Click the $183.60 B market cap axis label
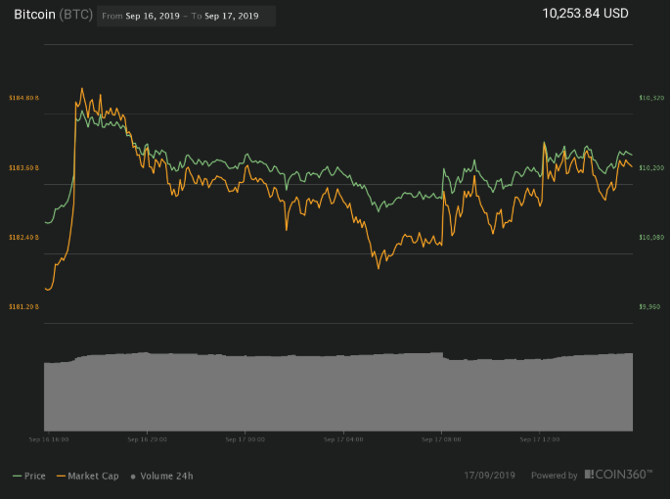The width and height of the screenshot is (670, 499). [23, 168]
